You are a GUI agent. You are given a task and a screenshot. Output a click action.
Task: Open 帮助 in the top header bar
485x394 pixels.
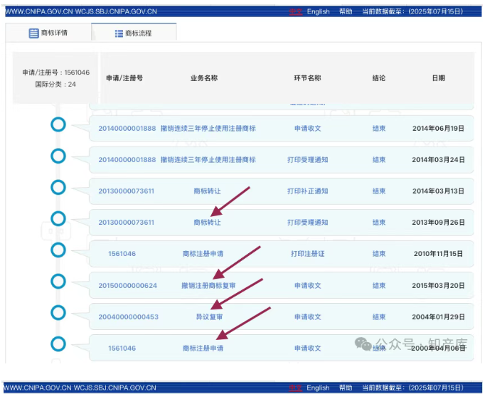tap(346, 11)
